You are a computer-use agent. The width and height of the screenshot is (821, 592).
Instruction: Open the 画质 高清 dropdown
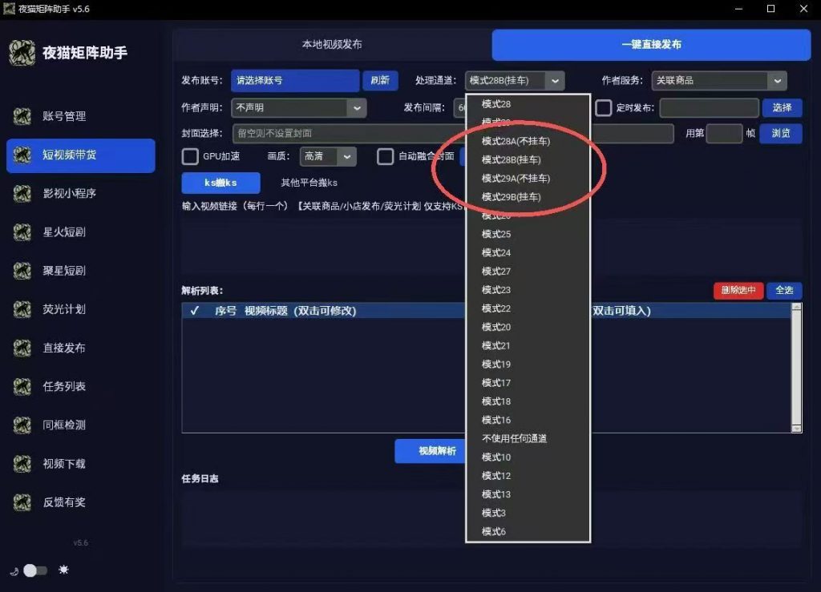coord(328,156)
